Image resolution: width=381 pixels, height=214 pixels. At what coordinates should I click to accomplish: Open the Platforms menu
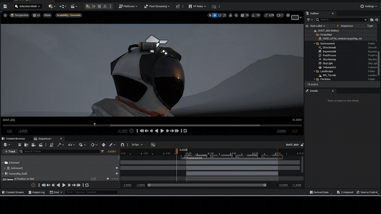click(128, 6)
